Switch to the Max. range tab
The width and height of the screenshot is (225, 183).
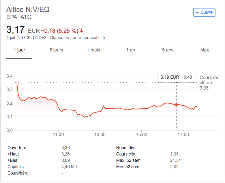[205, 50]
